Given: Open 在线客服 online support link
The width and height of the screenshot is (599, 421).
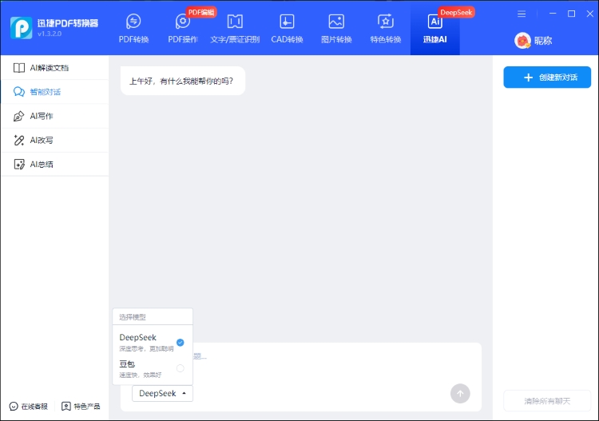Looking at the screenshot, I should tap(29, 407).
